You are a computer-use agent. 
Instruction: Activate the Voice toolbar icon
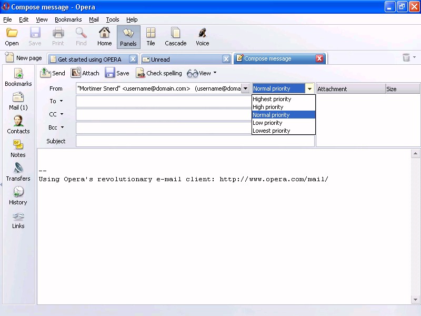click(202, 33)
